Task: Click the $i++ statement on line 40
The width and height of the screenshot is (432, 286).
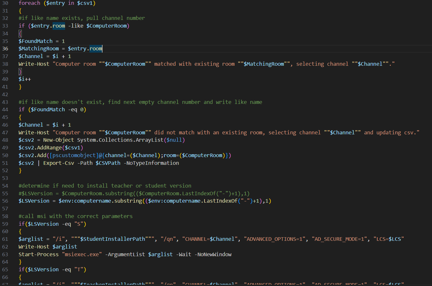Action: coord(25,79)
